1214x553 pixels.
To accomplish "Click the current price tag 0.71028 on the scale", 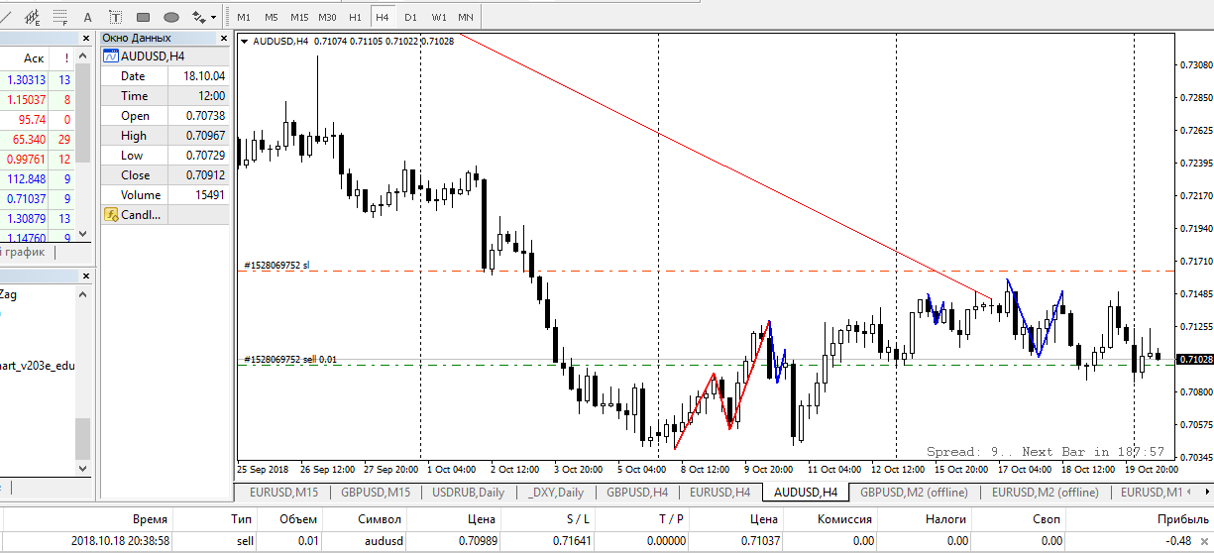I will pos(1193,359).
